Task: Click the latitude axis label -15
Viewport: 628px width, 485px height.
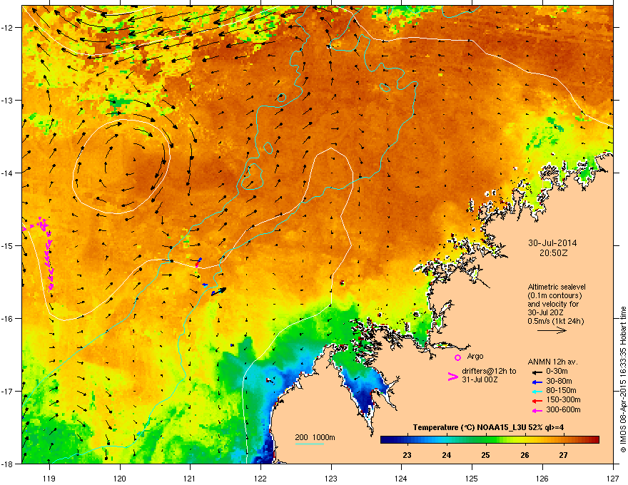Action: pyautogui.click(x=8, y=245)
